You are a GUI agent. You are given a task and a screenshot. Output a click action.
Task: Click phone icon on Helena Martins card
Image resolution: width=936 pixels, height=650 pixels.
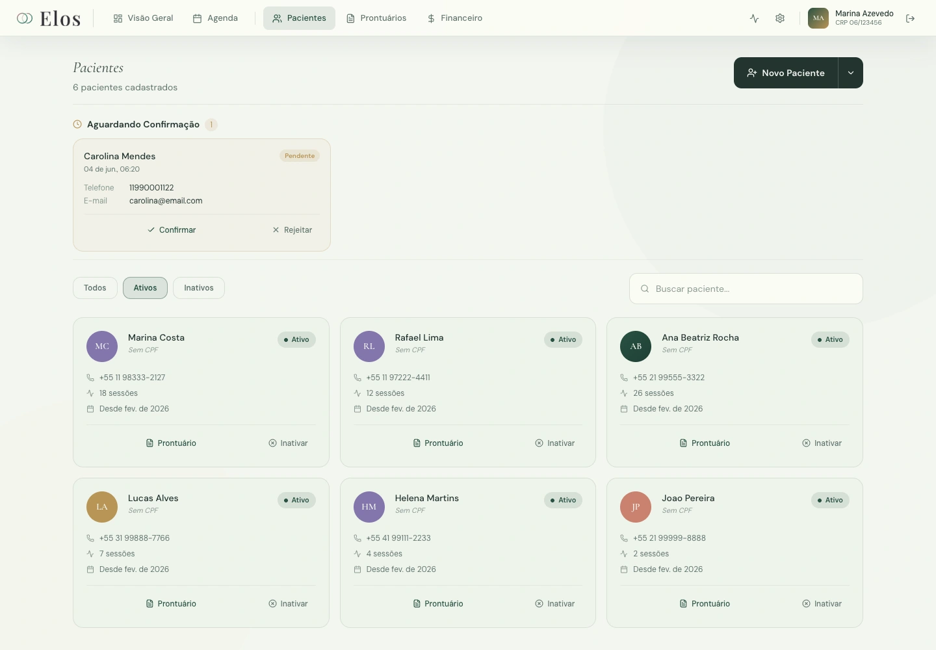357,538
